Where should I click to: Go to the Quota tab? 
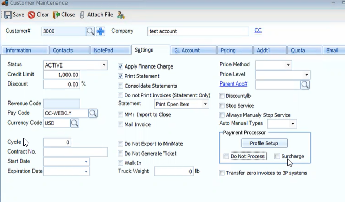(x=305, y=50)
